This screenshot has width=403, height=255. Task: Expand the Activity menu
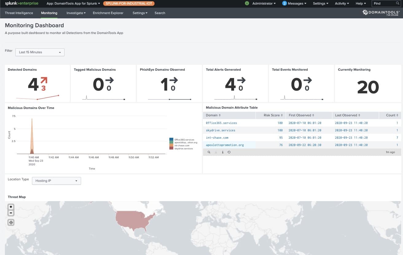[x=342, y=3]
